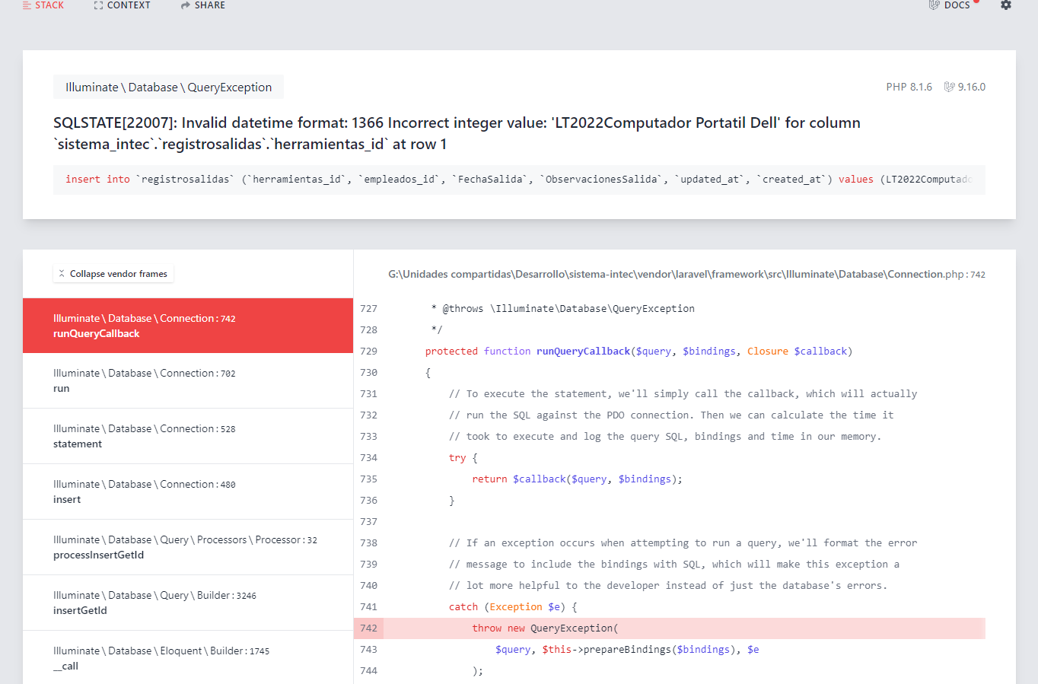Image resolution: width=1038 pixels, height=684 pixels.
Task: Click the runQueryCallback function declaration line
Action: [x=638, y=352]
